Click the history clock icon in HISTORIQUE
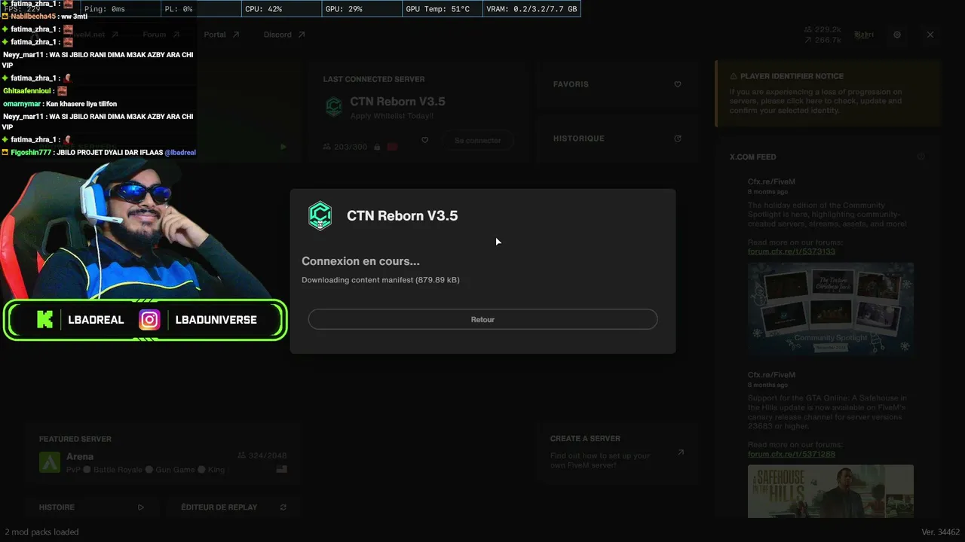 (x=678, y=139)
